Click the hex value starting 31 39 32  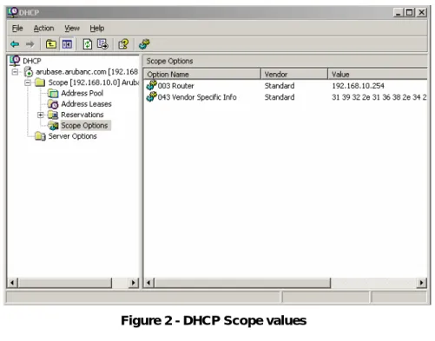[x=379, y=97]
